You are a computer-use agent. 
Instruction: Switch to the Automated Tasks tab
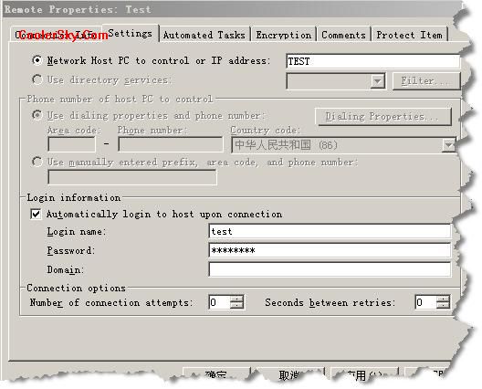click(204, 35)
